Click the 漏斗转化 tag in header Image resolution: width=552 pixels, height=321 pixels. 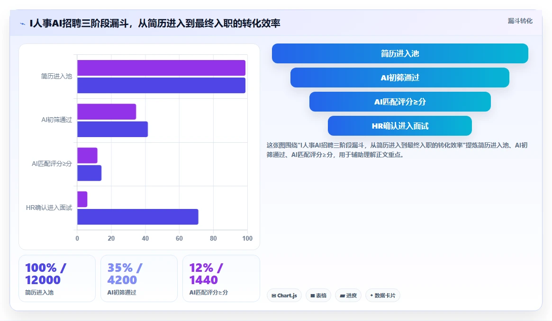coord(520,21)
